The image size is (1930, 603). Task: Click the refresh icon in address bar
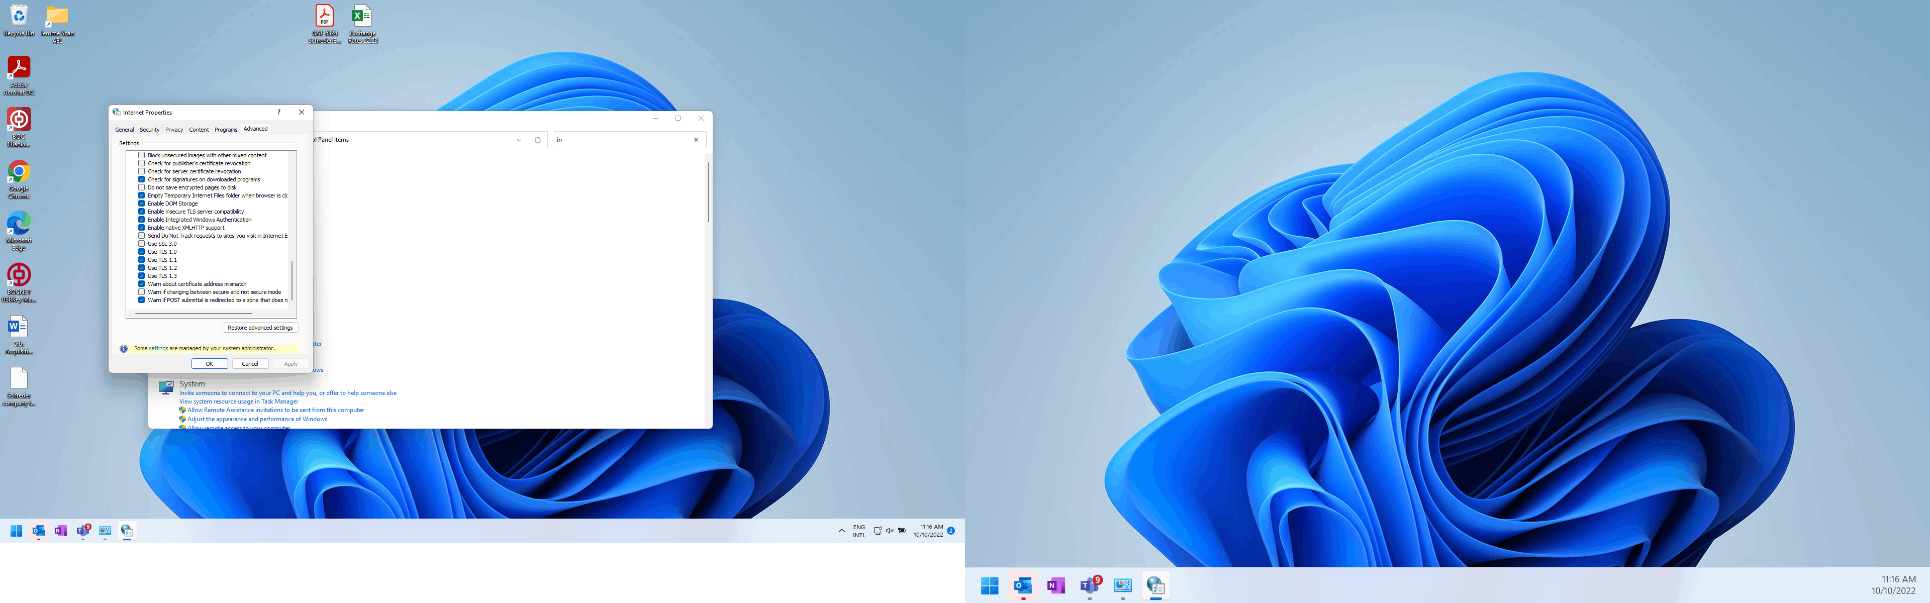click(537, 140)
